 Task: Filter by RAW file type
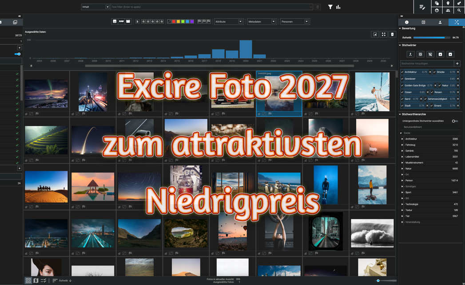(x=122, y=21)
